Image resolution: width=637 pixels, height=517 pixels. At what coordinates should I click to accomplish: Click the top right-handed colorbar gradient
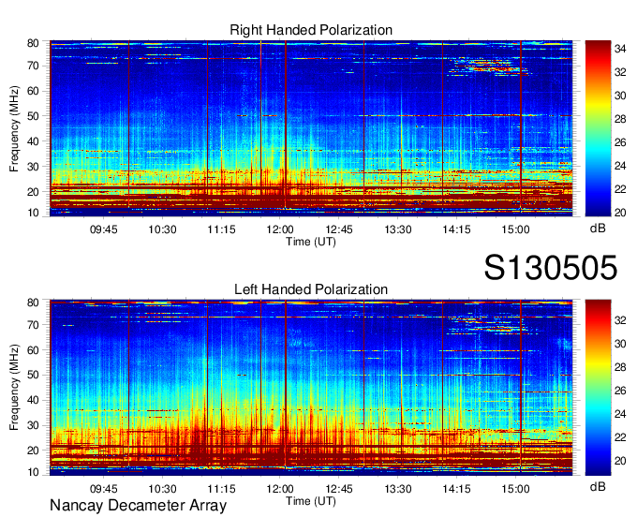[x=598, y=128]
